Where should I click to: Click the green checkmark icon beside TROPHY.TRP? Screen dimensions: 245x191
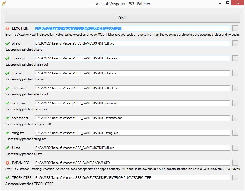(x=7, y=178)
